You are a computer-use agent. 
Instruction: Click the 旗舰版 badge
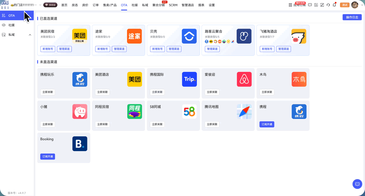pyautogui.click(x=50, y=5)
